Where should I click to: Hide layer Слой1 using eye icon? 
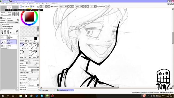(2, 41)
